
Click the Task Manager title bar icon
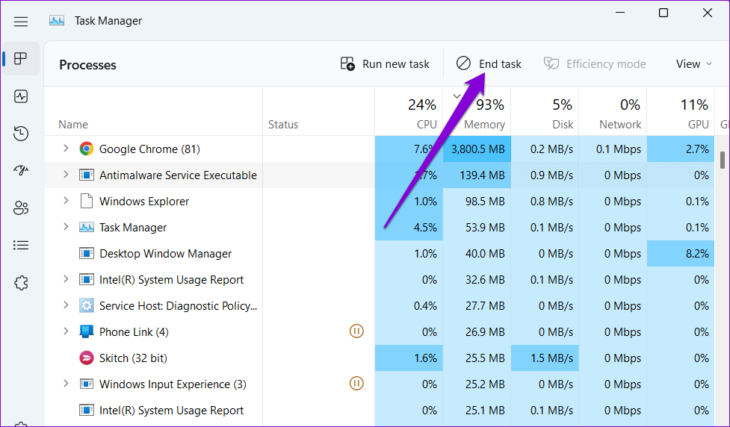[57, 21]
